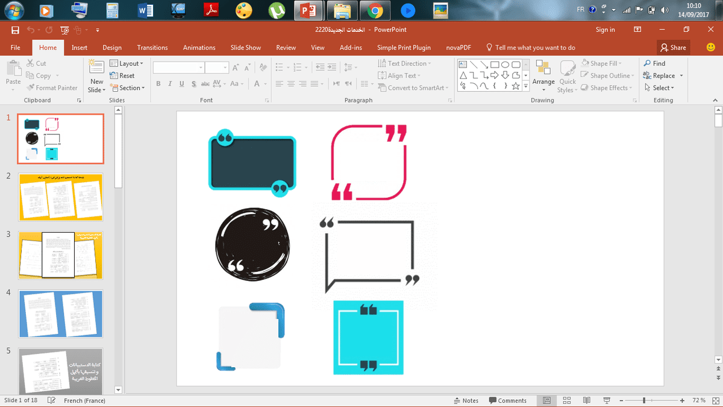Switch to the Animations tab

click(x=199, y=48)
